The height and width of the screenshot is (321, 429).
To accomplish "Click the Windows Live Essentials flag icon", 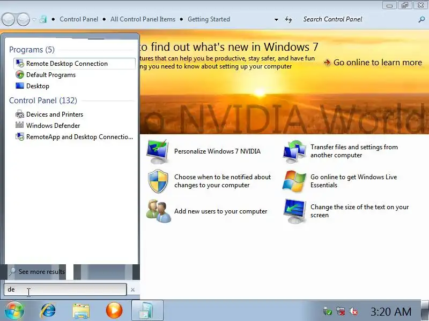I will 294,181.
